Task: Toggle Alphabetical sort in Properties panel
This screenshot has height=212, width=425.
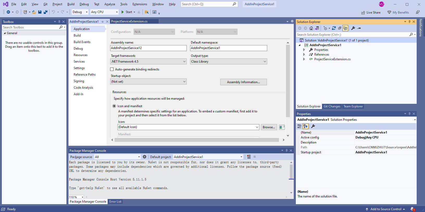Action: (x=305, y=126)
